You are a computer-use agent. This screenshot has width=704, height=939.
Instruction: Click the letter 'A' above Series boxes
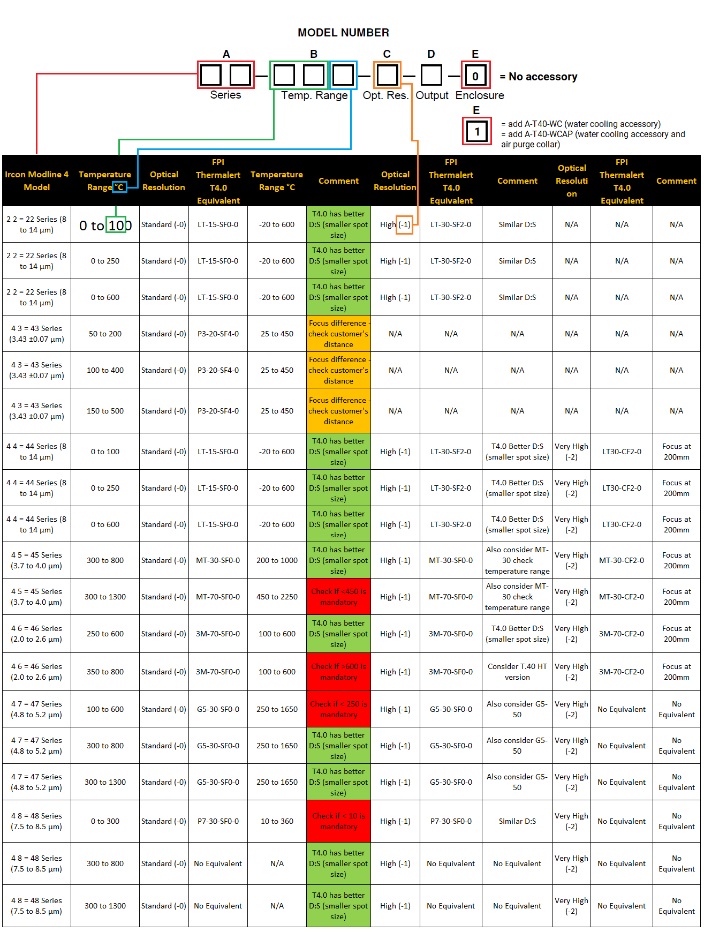point(226,54)
